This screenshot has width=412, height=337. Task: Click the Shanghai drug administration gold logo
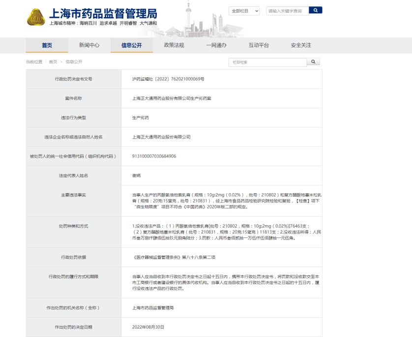click(36, 17)
